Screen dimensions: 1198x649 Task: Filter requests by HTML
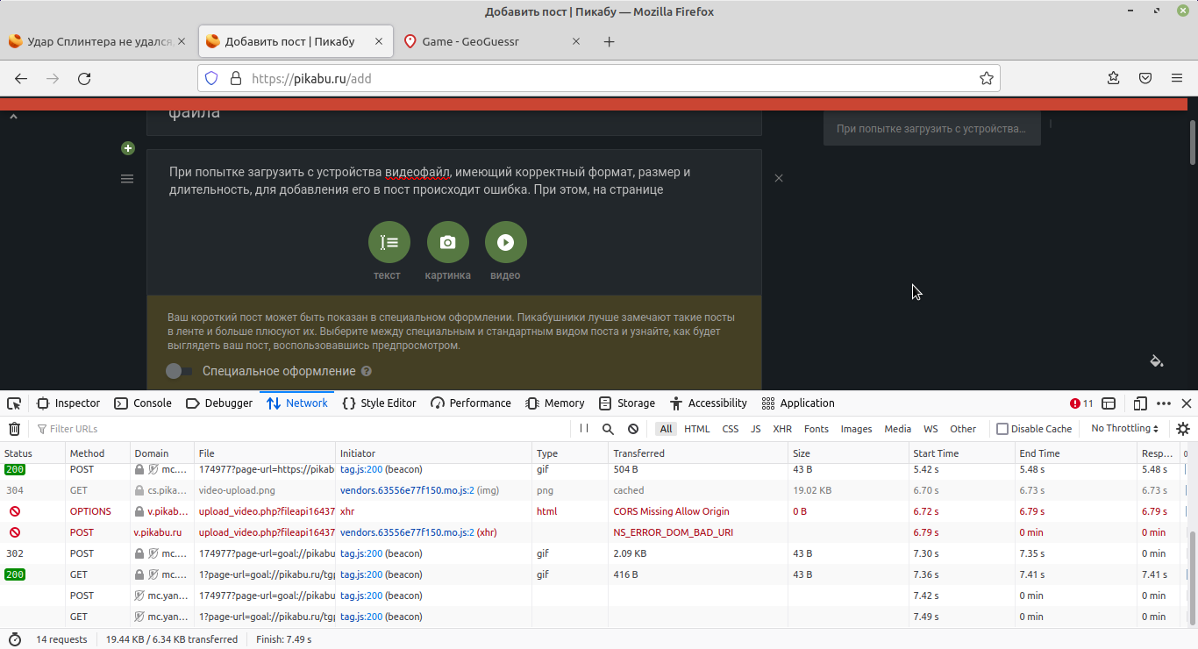pyautogui.click(x=697, y=429)
